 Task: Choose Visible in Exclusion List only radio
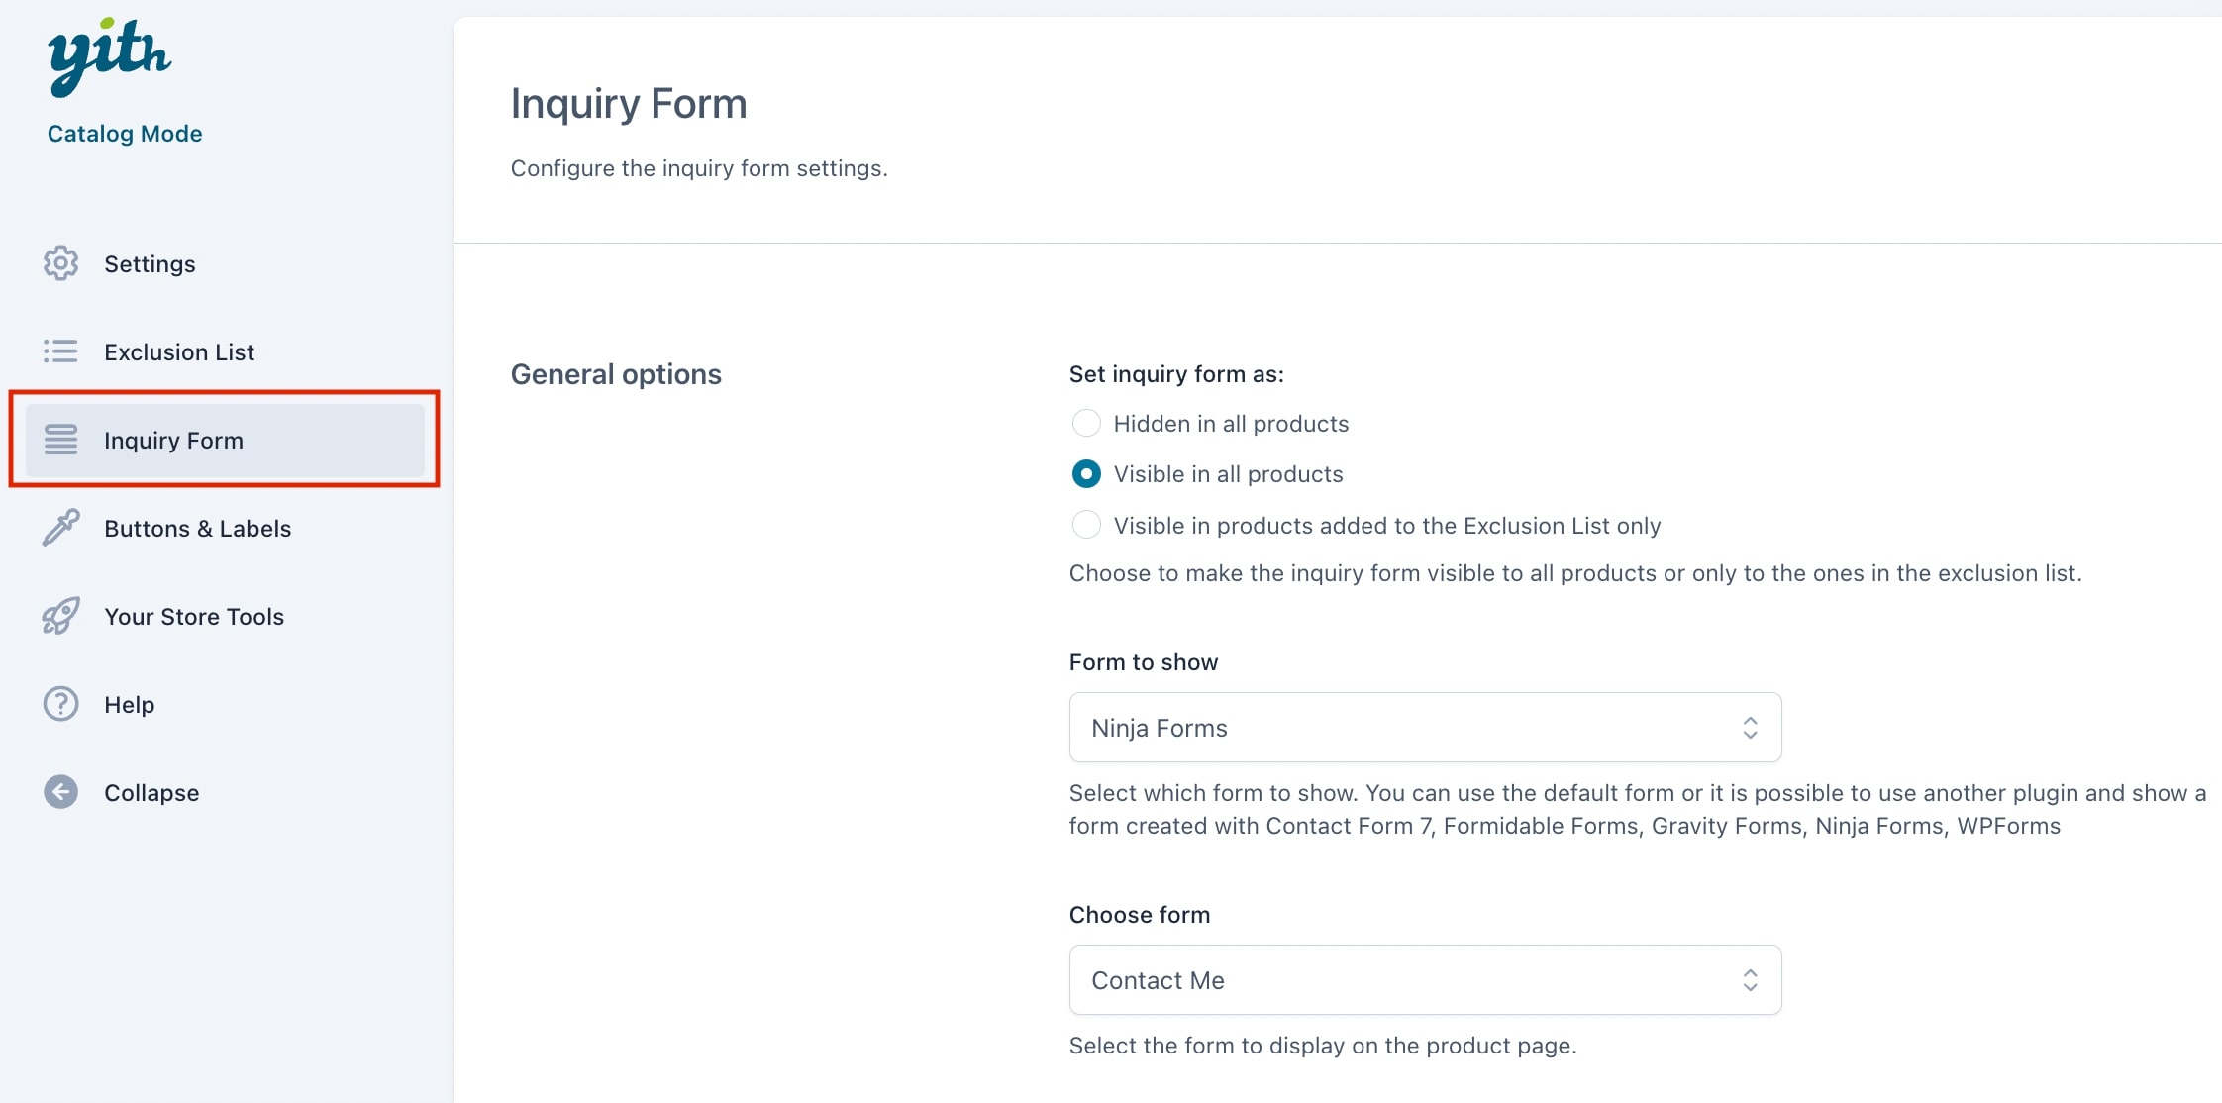click(1086, 525)
